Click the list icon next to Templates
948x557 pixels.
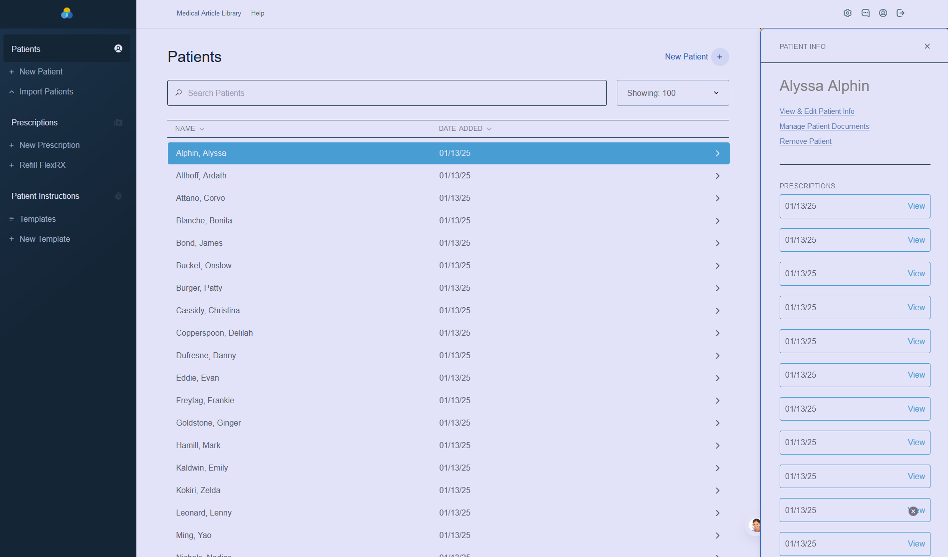point(11,219)
